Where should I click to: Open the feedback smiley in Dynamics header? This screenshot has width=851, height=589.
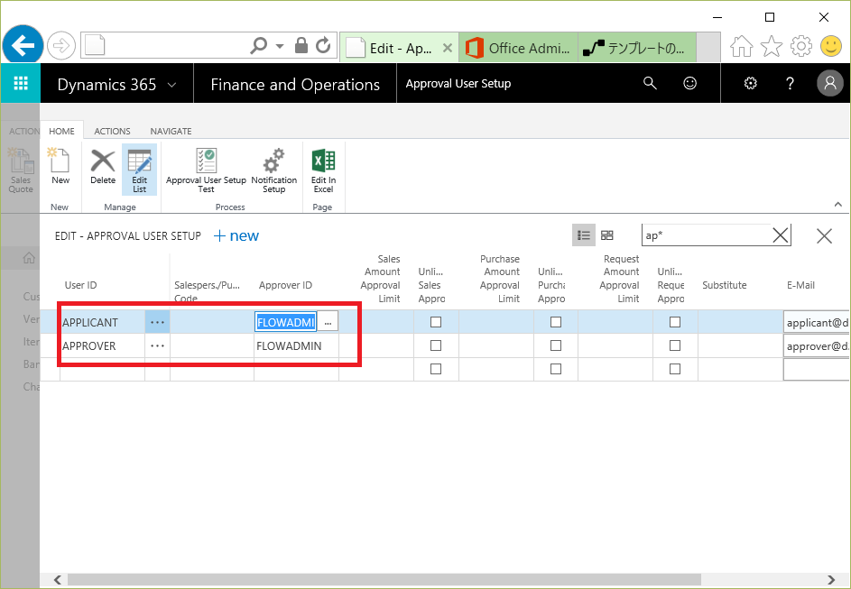tap(689, 83)
